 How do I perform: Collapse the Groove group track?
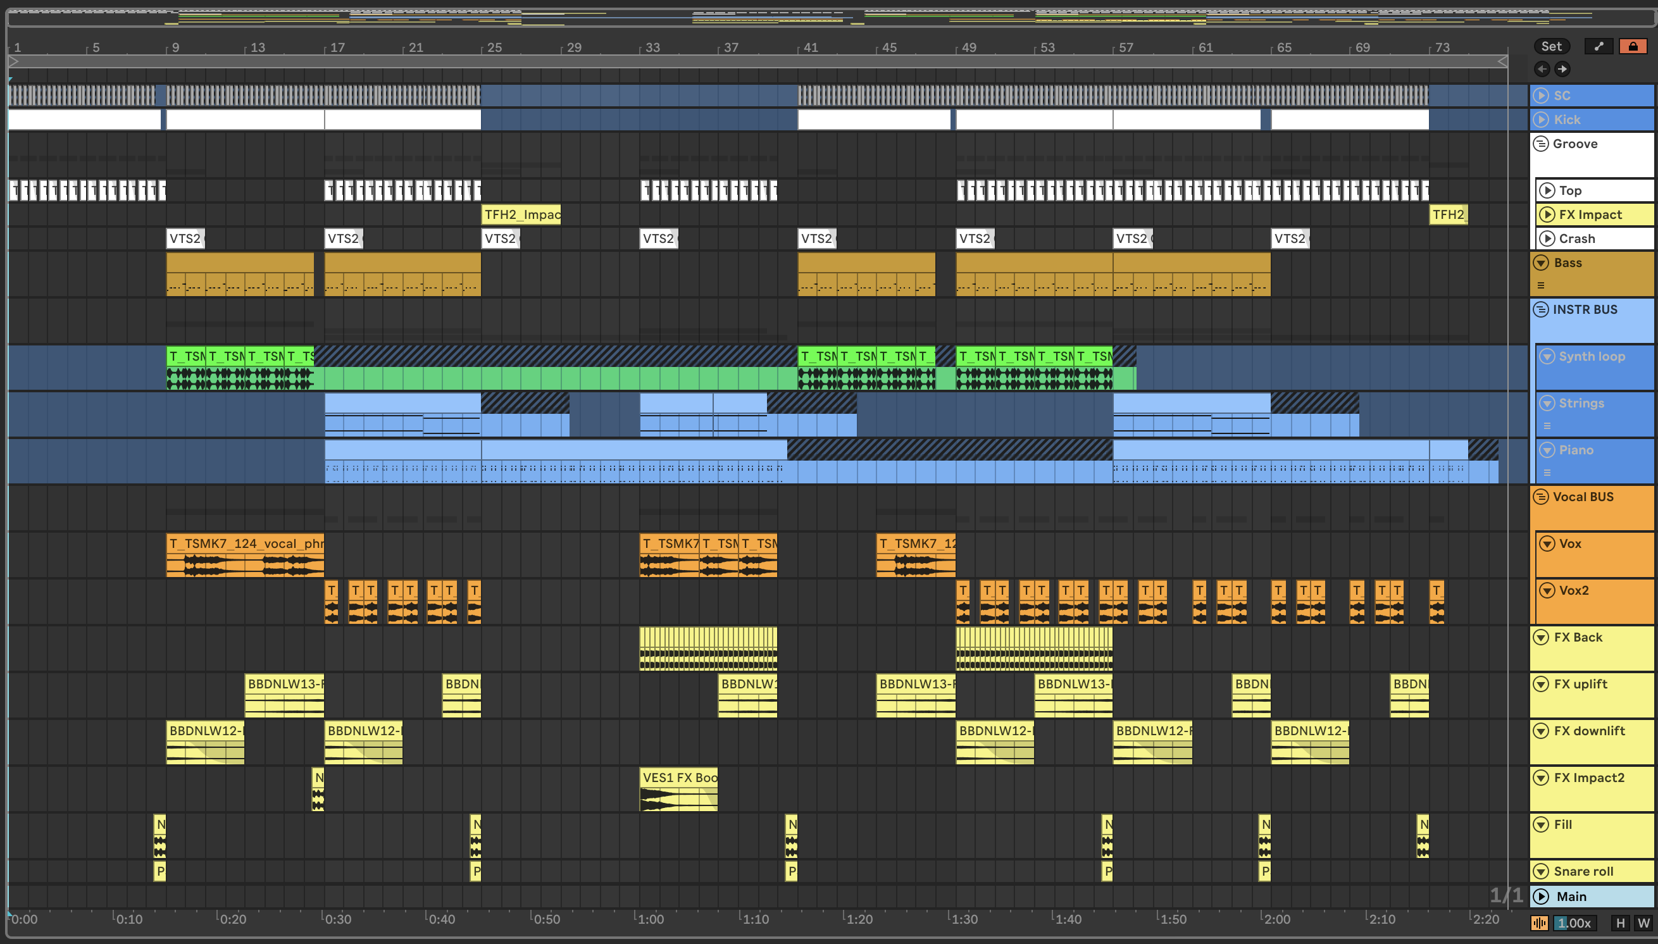pos(1541,144)
